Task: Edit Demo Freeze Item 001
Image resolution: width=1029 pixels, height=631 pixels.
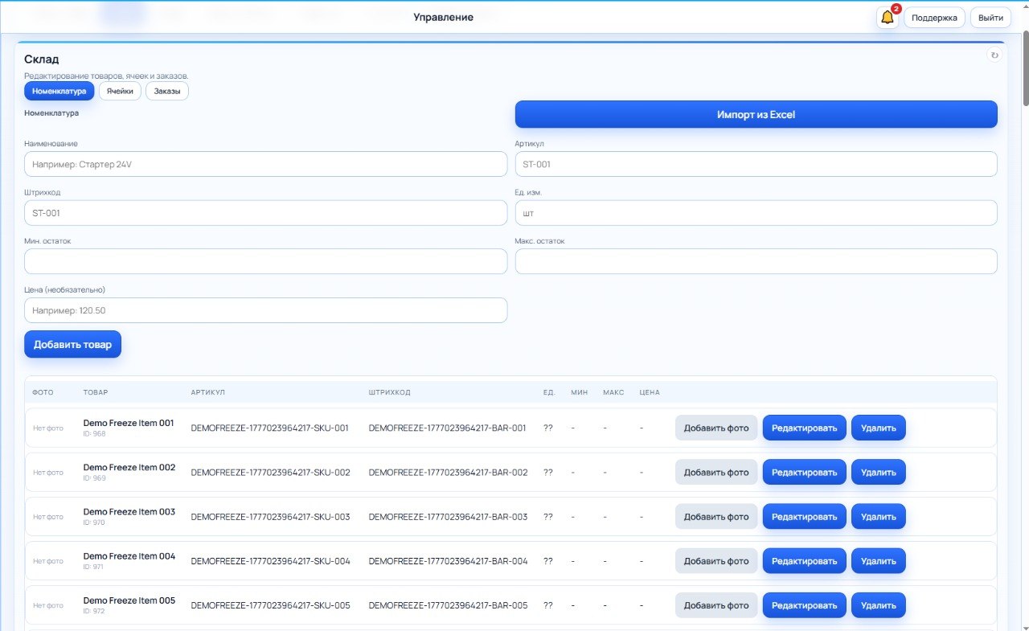Action: [804, 428]
